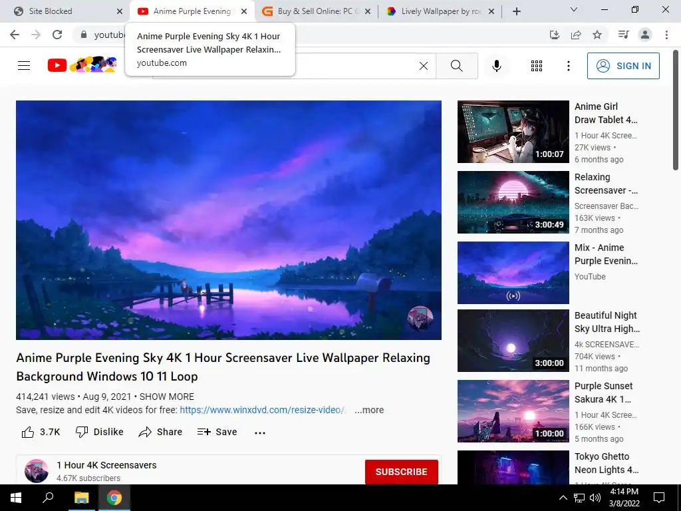Subscribe to 1 Hour 4K Screensavers

point(401,472)
